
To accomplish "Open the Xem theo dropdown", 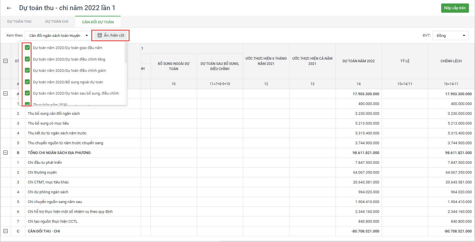I will tap(58, 35).
